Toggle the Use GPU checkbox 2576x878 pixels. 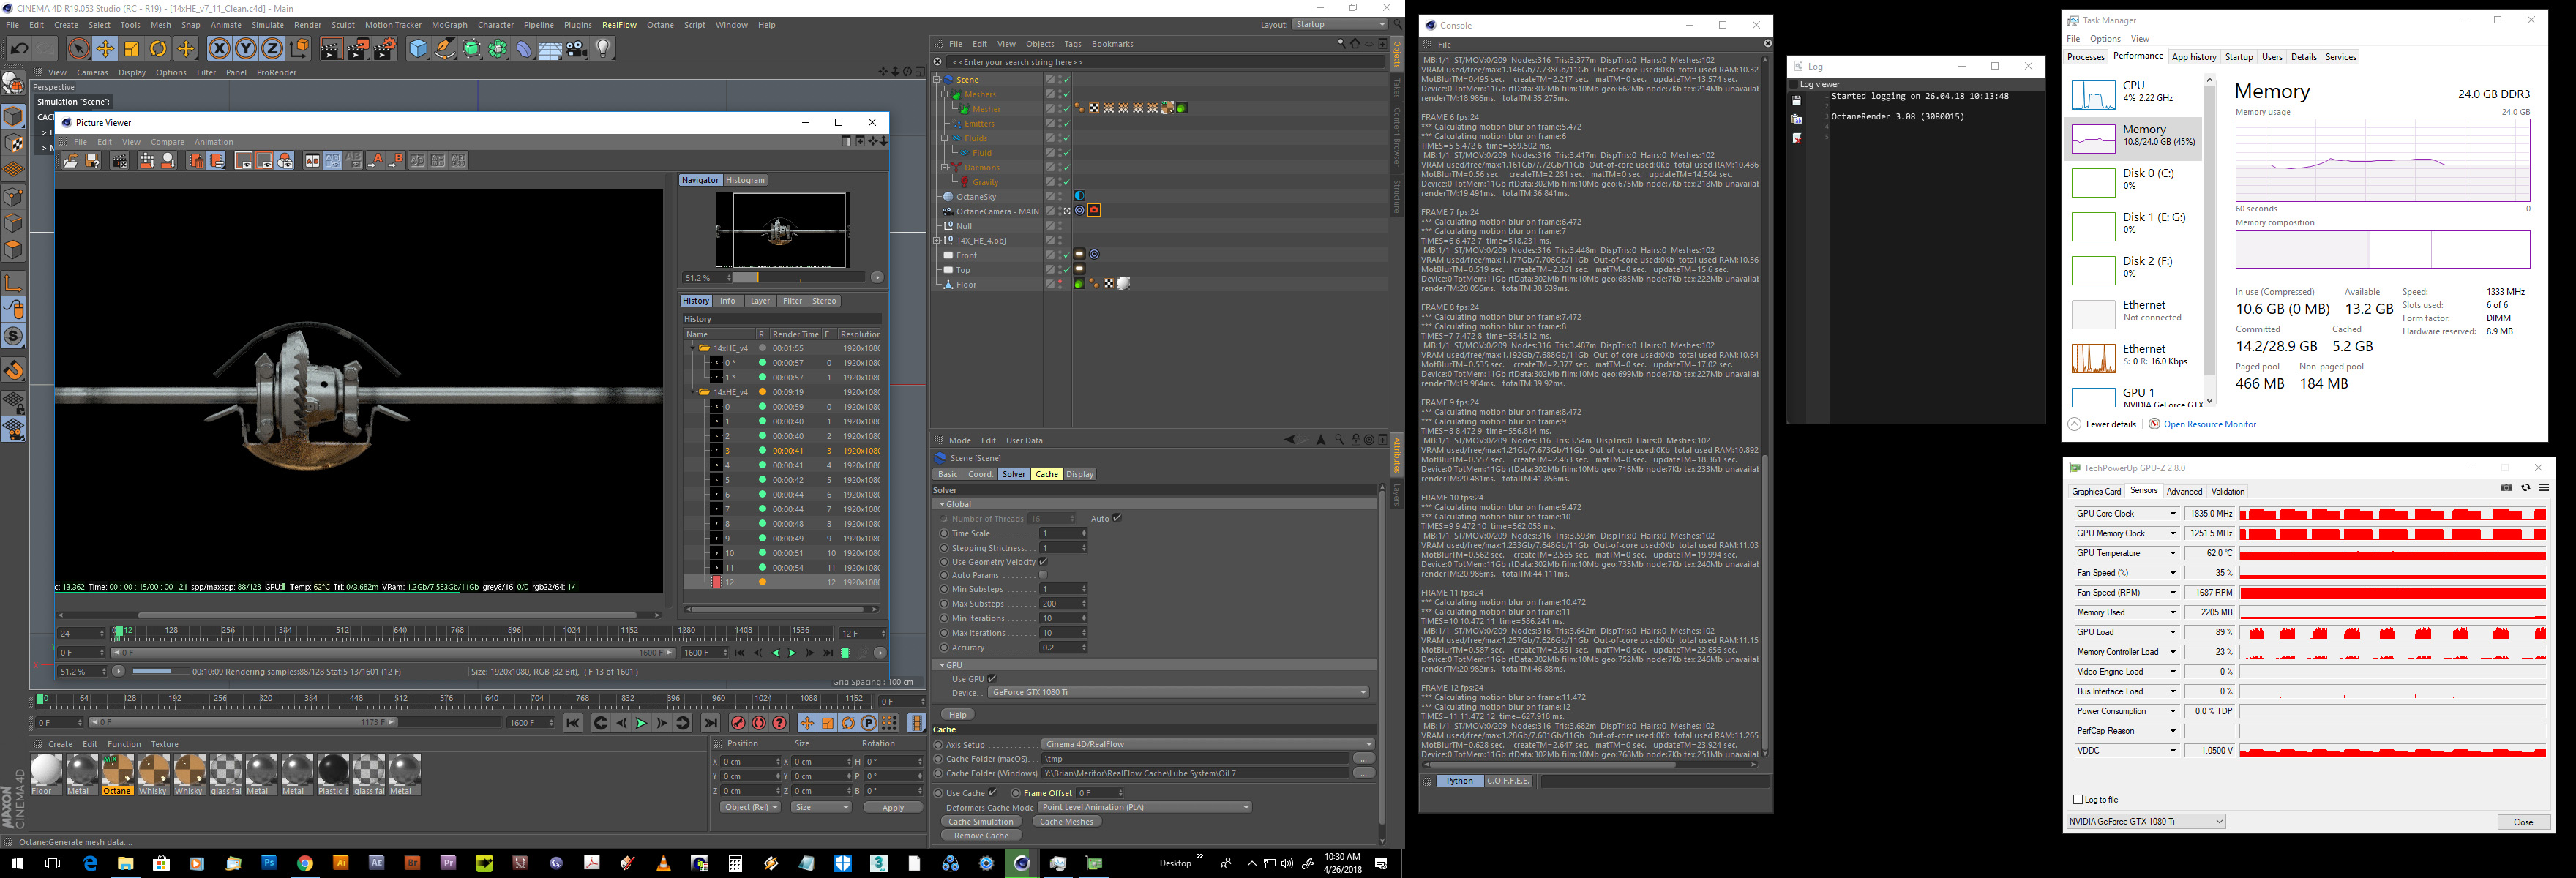point(992,678)
